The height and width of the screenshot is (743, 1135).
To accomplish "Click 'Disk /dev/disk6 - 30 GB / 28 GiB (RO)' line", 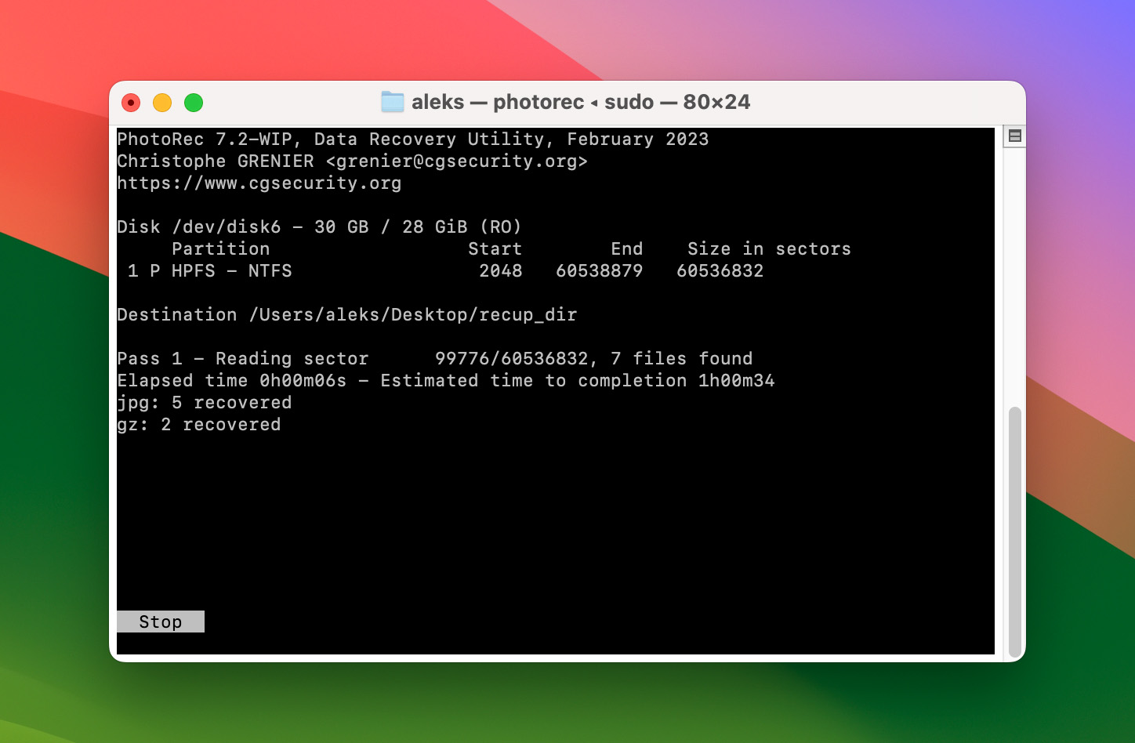I will pyautogui.click(x=320, y=227).
